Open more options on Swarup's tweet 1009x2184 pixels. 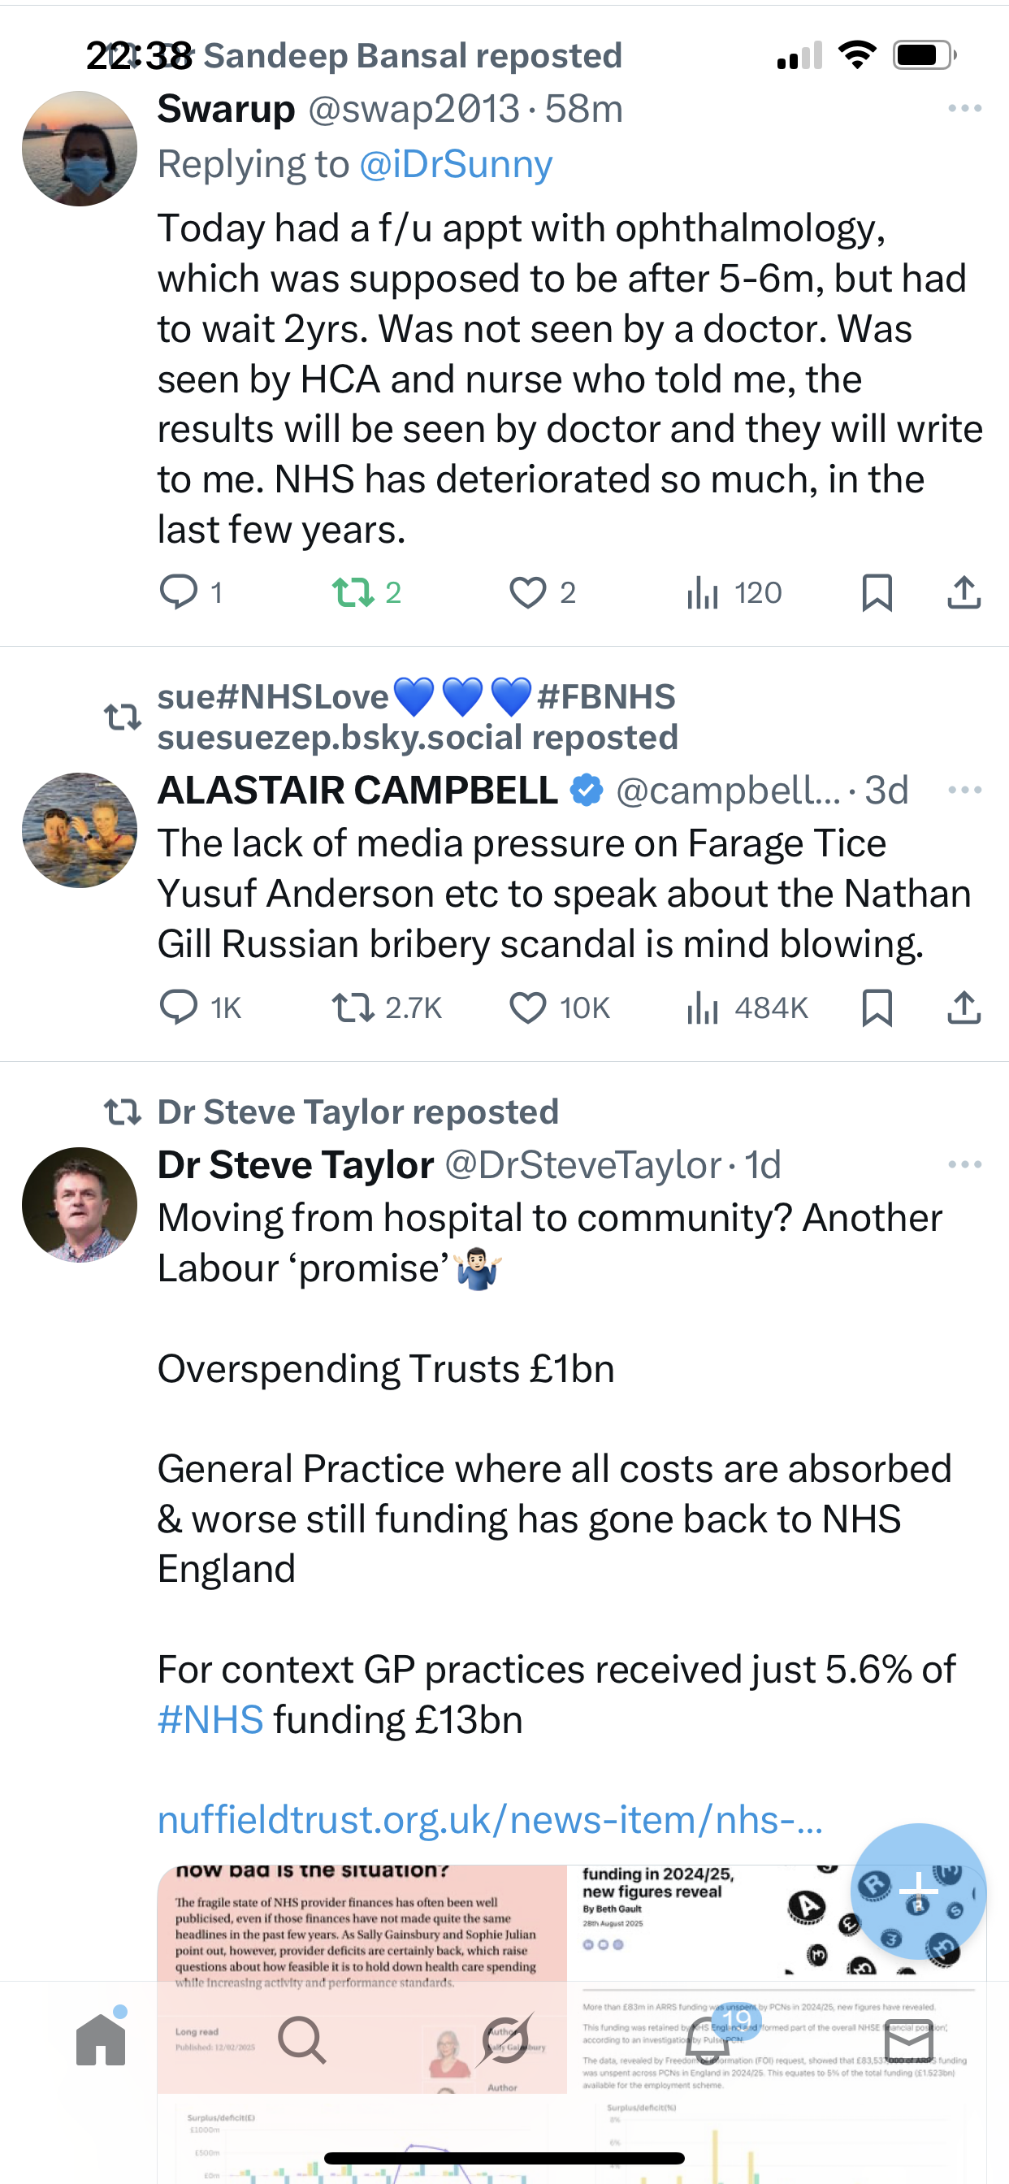(964, 109)
